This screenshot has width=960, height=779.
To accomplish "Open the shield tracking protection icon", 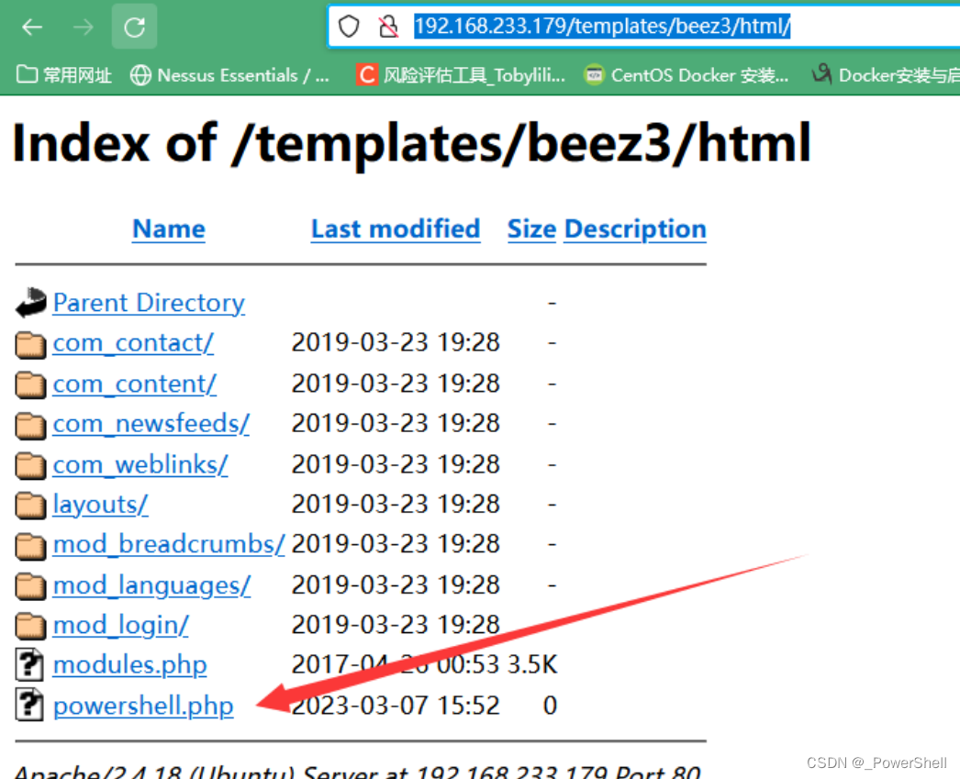I will pos(349,27).
